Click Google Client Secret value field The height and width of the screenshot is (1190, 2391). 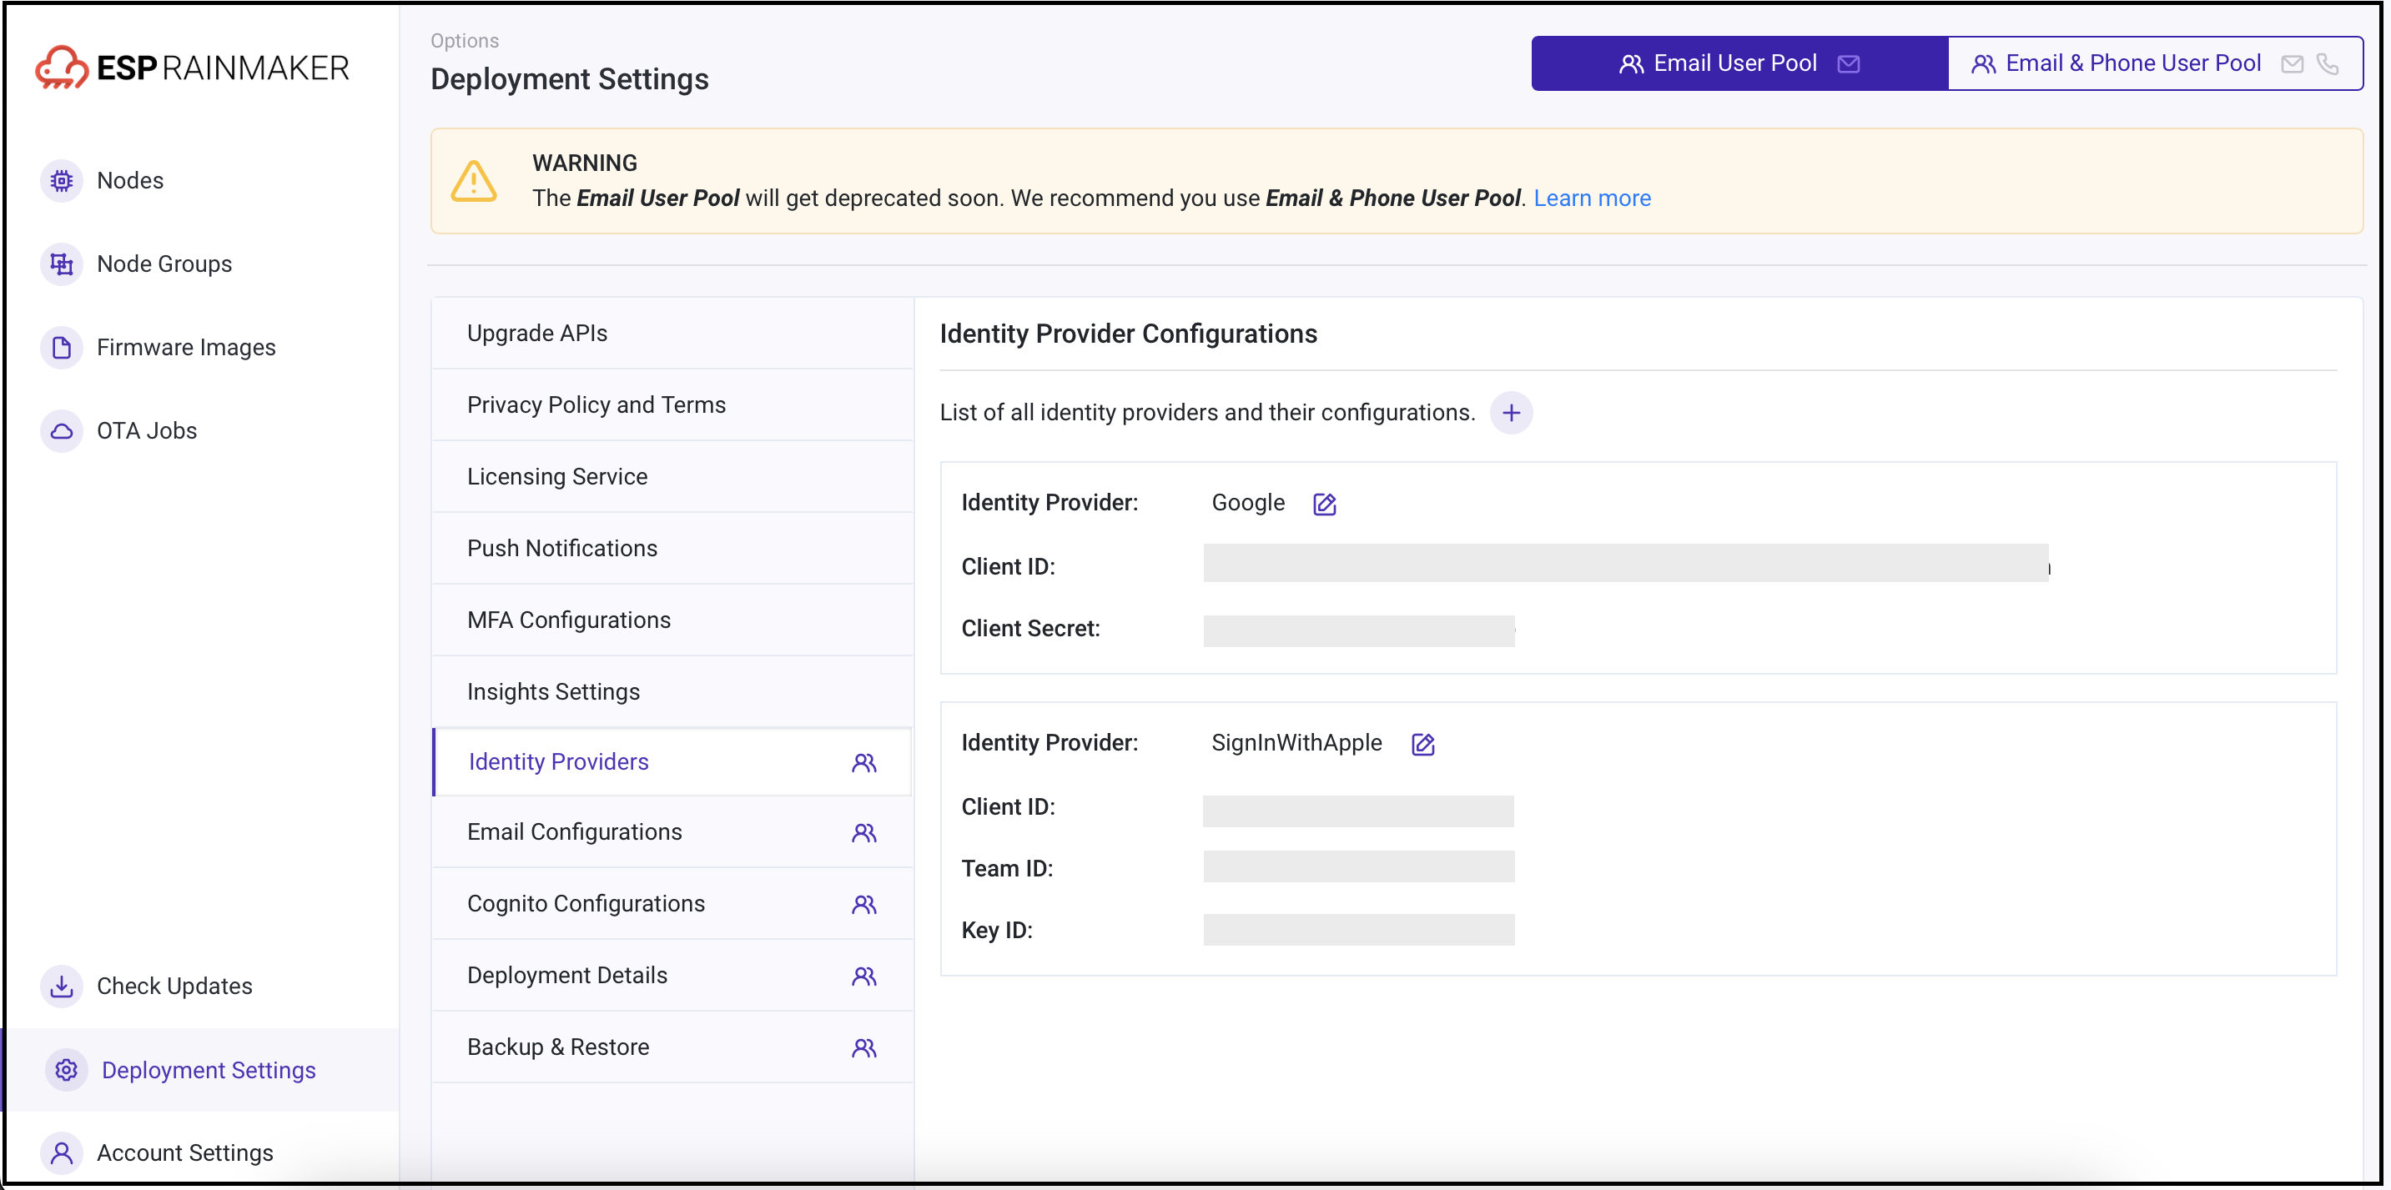click(1359, 630)
